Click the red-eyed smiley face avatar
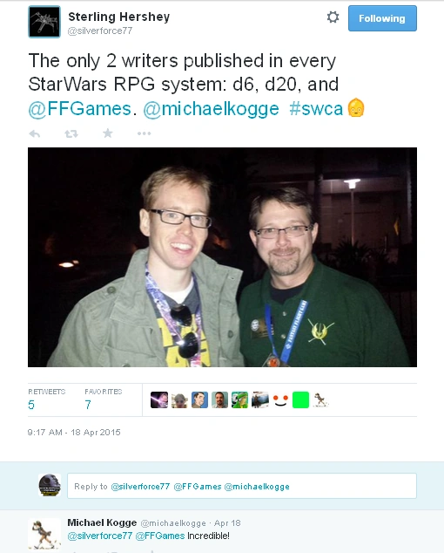 [280, 400]
